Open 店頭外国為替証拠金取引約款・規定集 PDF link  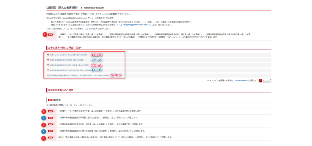click(x=69, y=65)
